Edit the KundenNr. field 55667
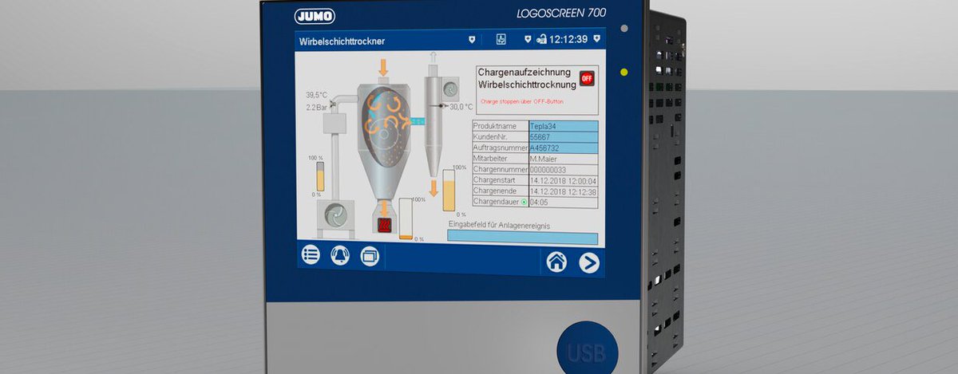958x374 pixels. (x=563, y=137)
